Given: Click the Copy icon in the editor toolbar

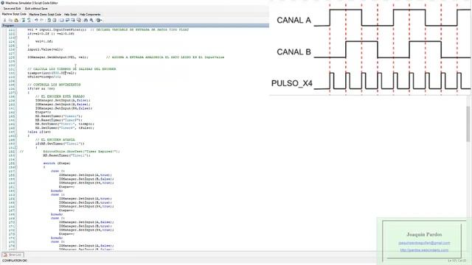Looking at the screenshot, I should 10,20.
